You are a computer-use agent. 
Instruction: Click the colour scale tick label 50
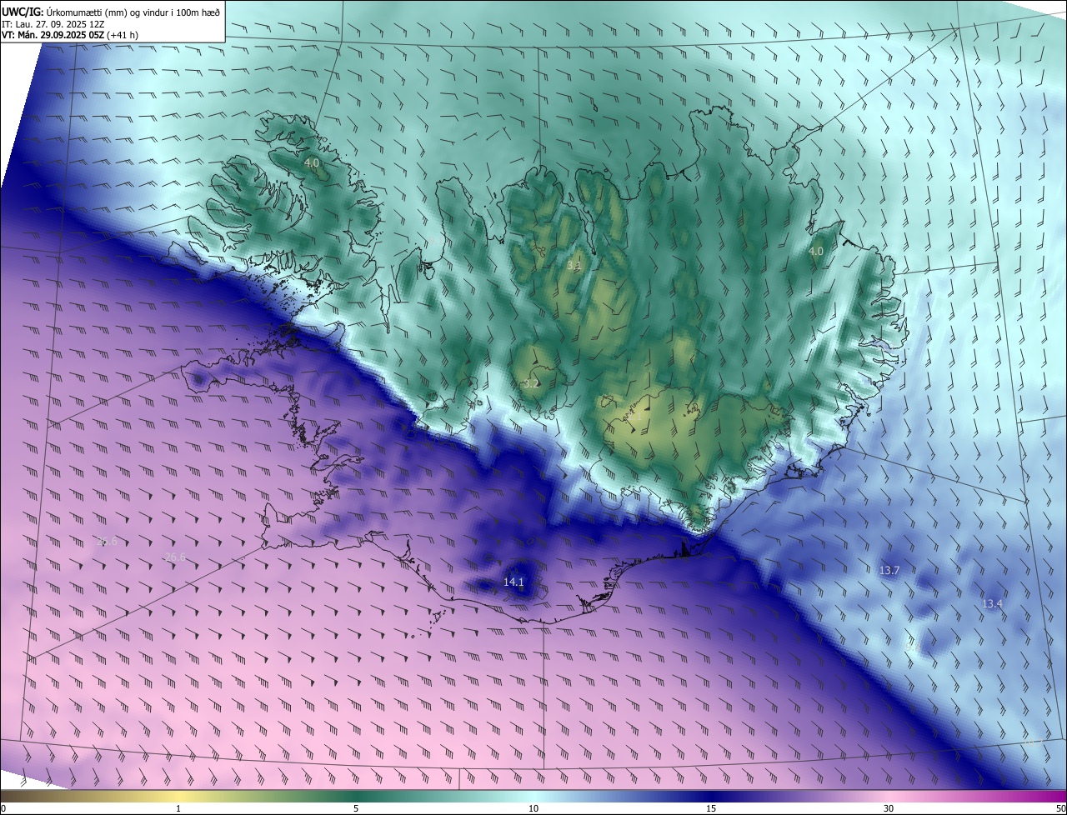(x=1060, y=808)
